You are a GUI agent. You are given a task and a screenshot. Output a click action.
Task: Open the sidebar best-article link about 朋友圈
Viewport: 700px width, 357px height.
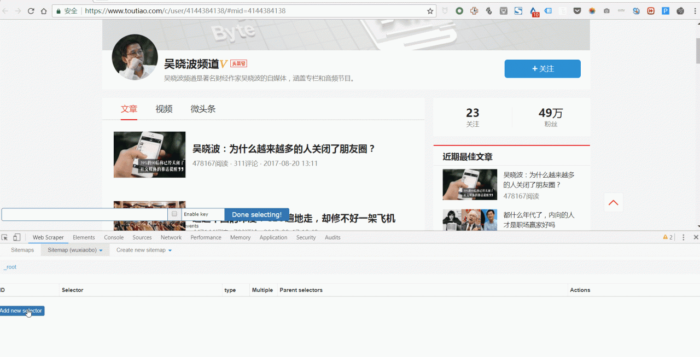[x=539, y=180]
